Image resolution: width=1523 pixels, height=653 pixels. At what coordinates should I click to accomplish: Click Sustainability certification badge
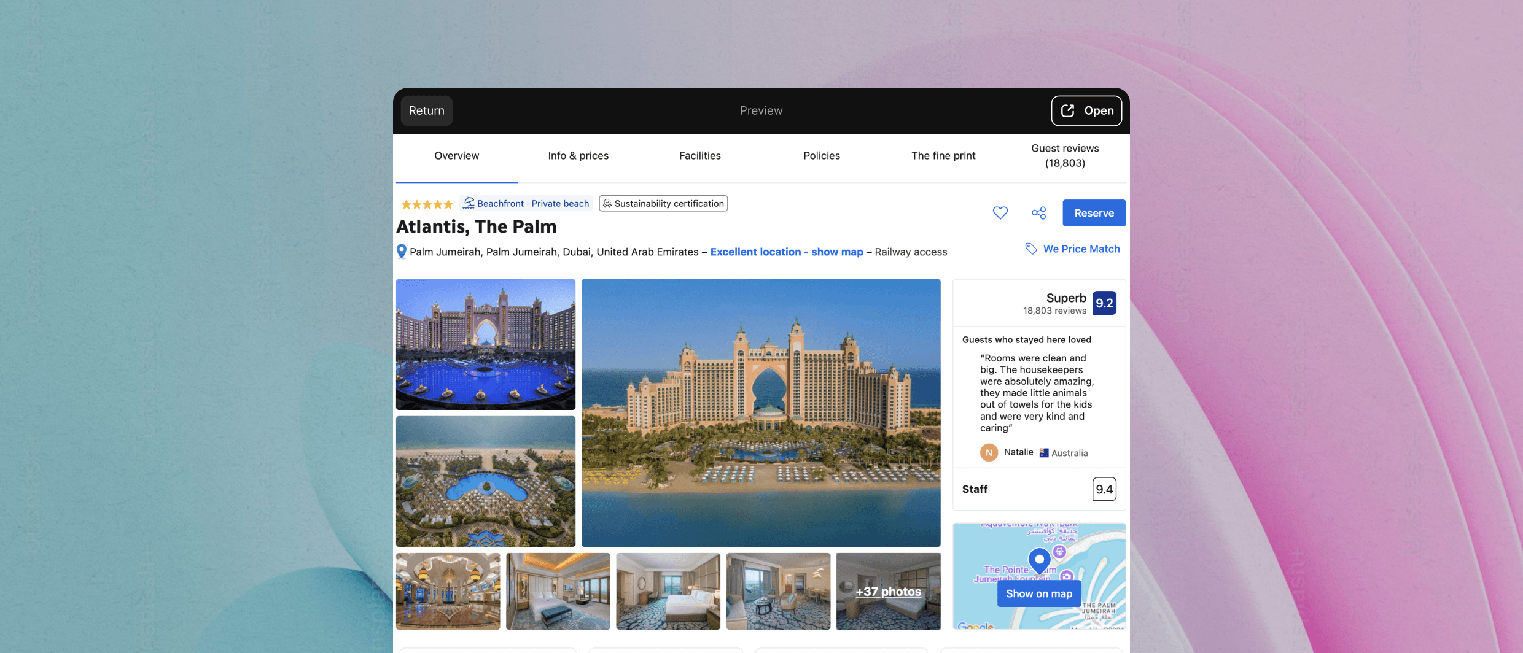(663, 203)
